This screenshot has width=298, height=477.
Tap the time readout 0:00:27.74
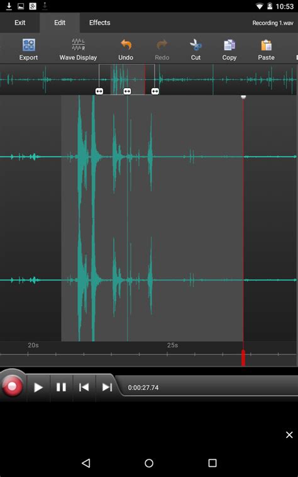click(x=143, y=388)
